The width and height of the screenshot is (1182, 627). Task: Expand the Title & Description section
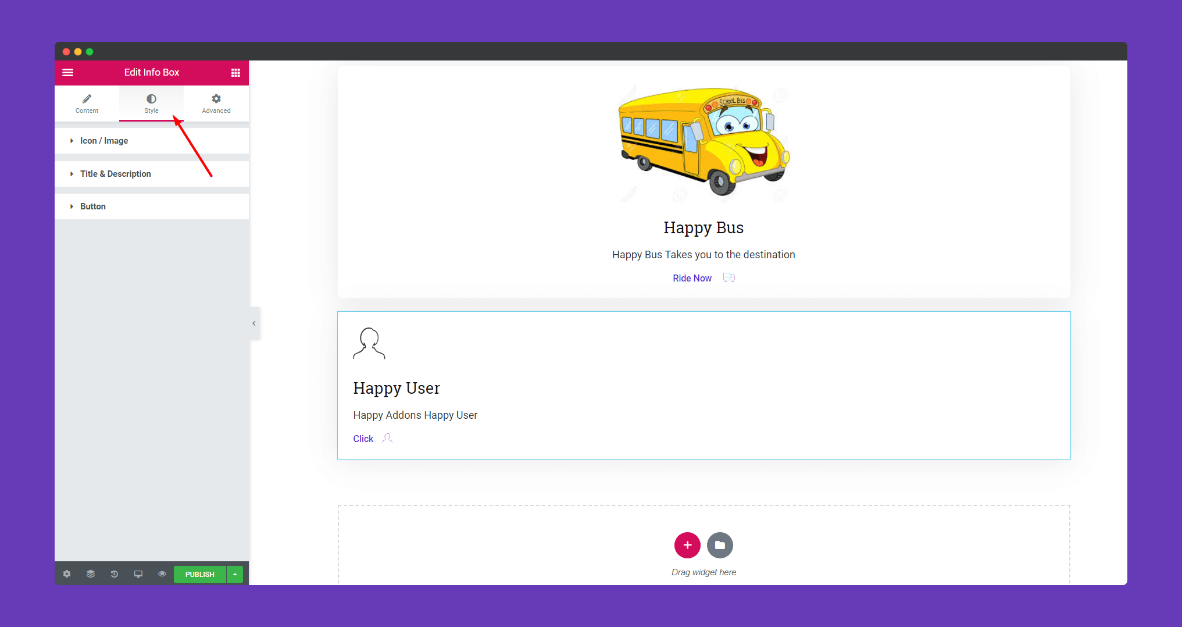coord(152,174)
